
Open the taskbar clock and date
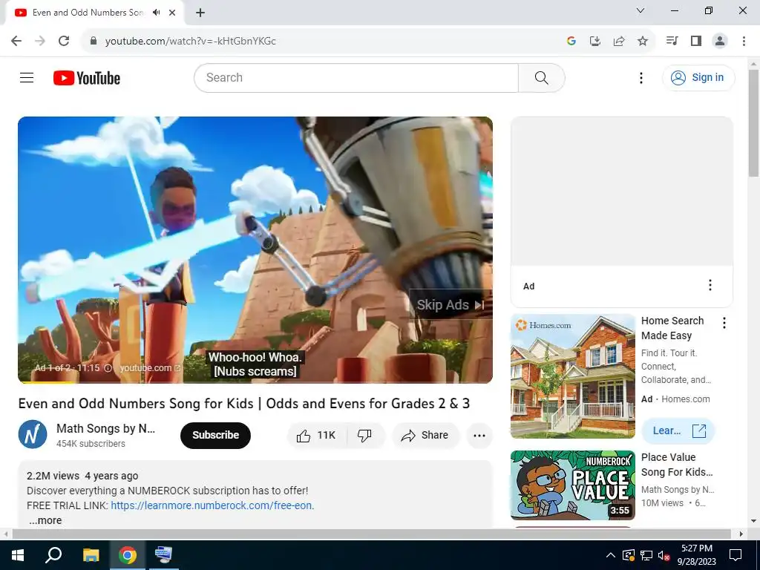[696, 555]
